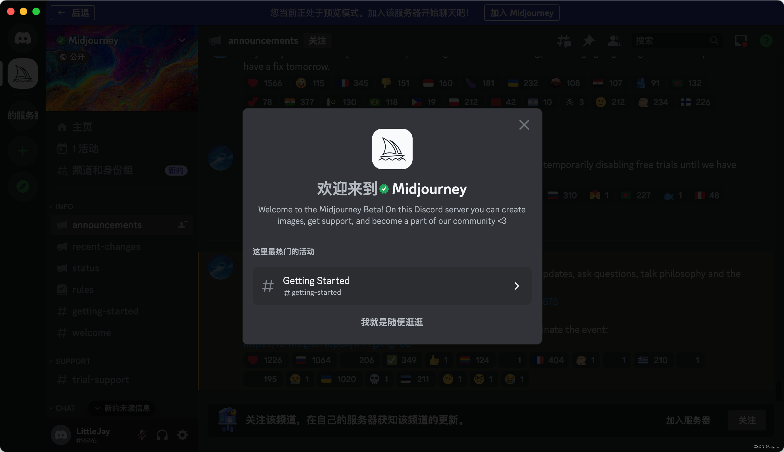Toggle the smiley reaction with 212
The height and width of the screenshot is (452, 784).
tap(610, 102)
